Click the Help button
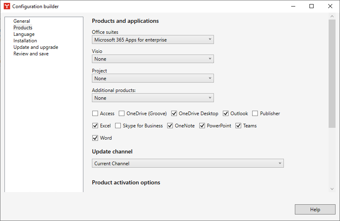This screenshot has width=340, height=221. click(315, 210)
